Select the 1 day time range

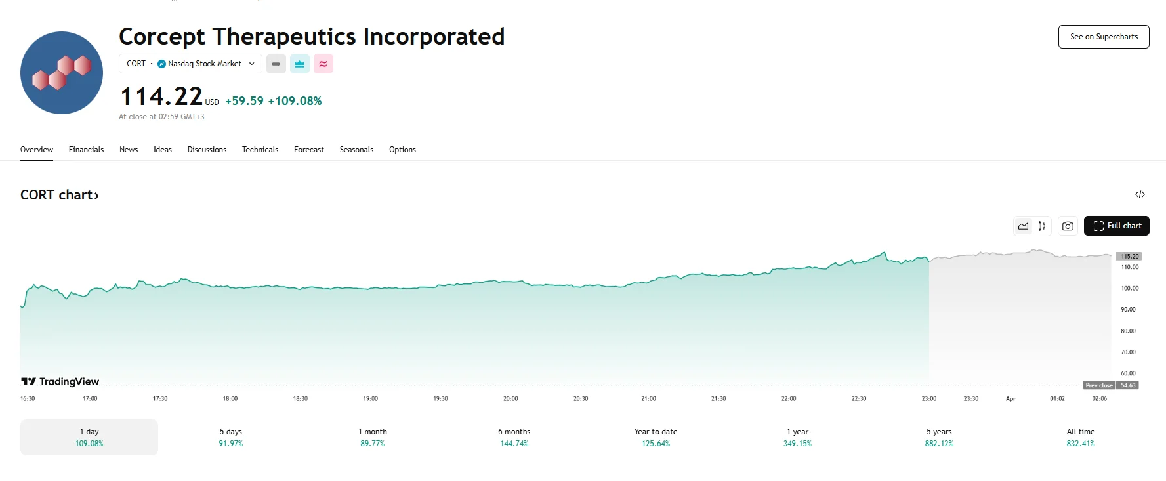click(89, 436)
